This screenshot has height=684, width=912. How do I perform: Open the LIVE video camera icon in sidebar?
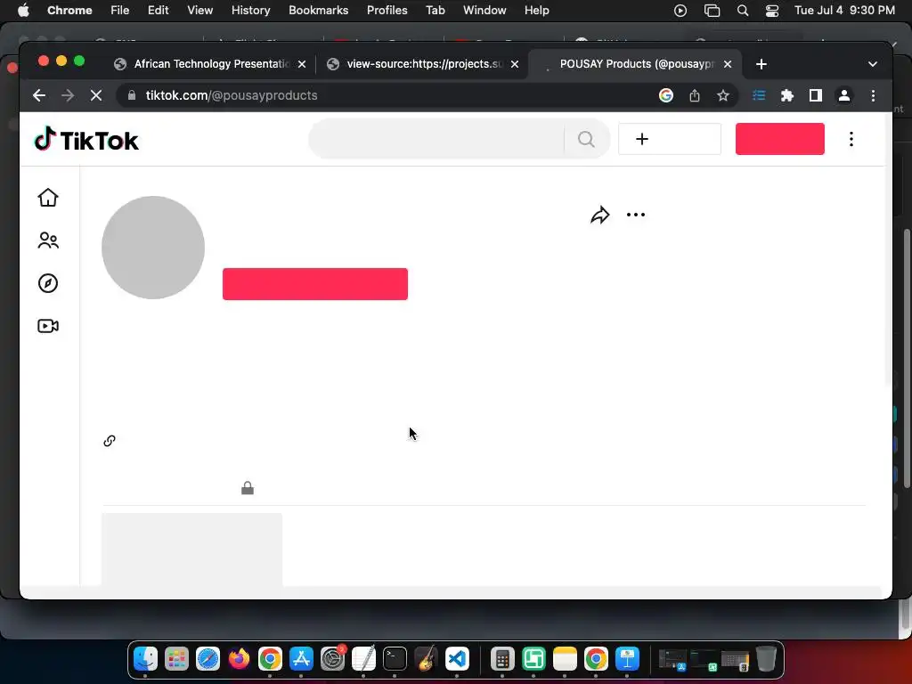coord(48,326)
